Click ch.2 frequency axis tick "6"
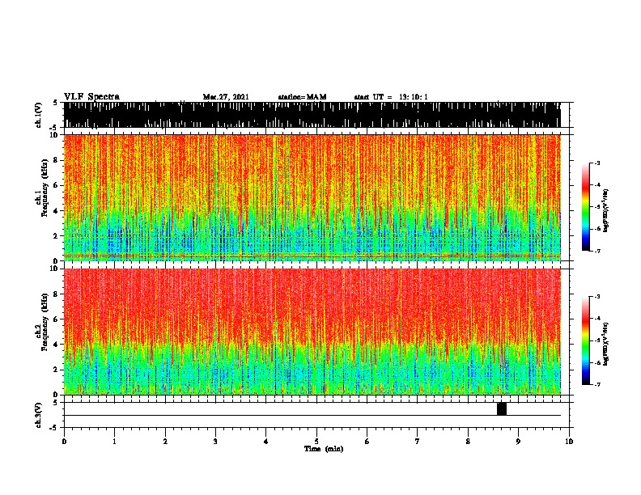641x495 pixels. coord(57,319)
